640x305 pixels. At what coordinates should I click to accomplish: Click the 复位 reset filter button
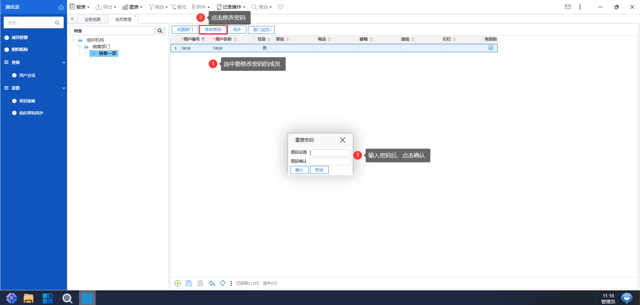coord(179,7)
